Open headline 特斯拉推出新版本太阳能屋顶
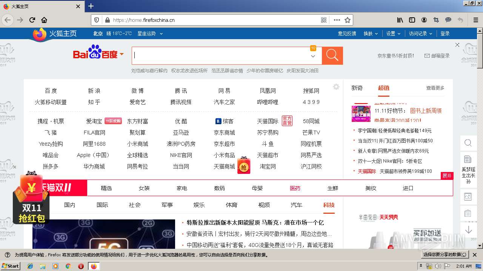 [255, 222]
